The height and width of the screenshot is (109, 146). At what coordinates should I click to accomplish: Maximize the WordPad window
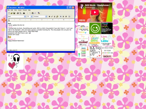click(71, 8)
